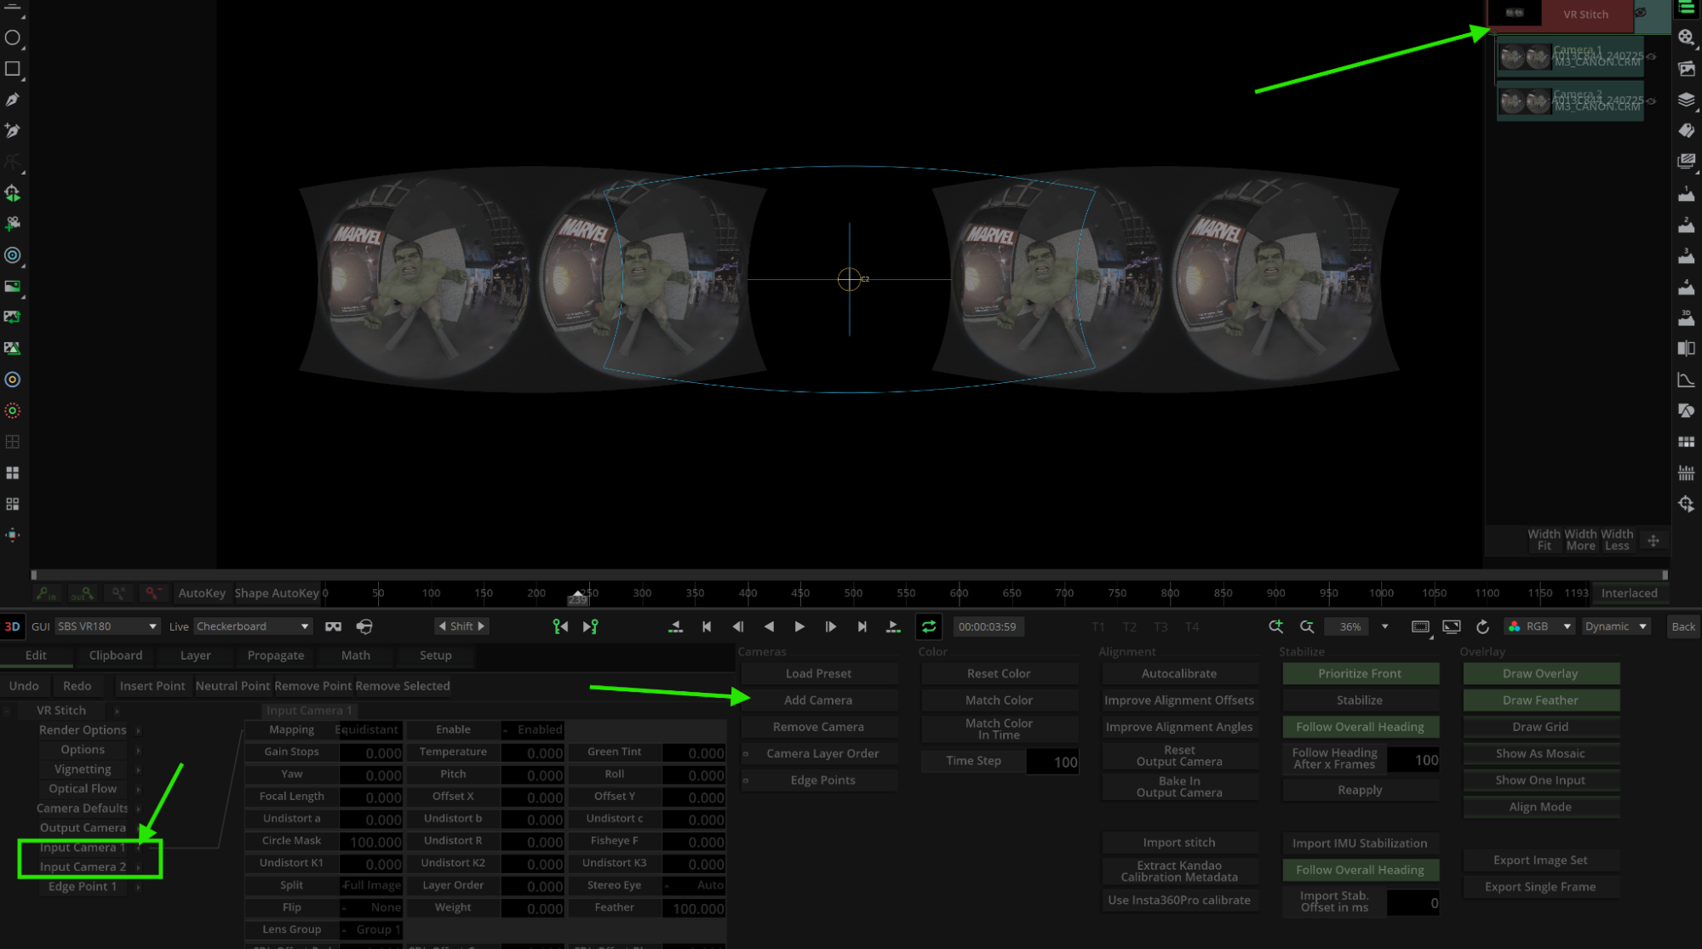The image size is (1702, 949).
Task: Click the timeline at frame 500
Action: coord(853,593)
